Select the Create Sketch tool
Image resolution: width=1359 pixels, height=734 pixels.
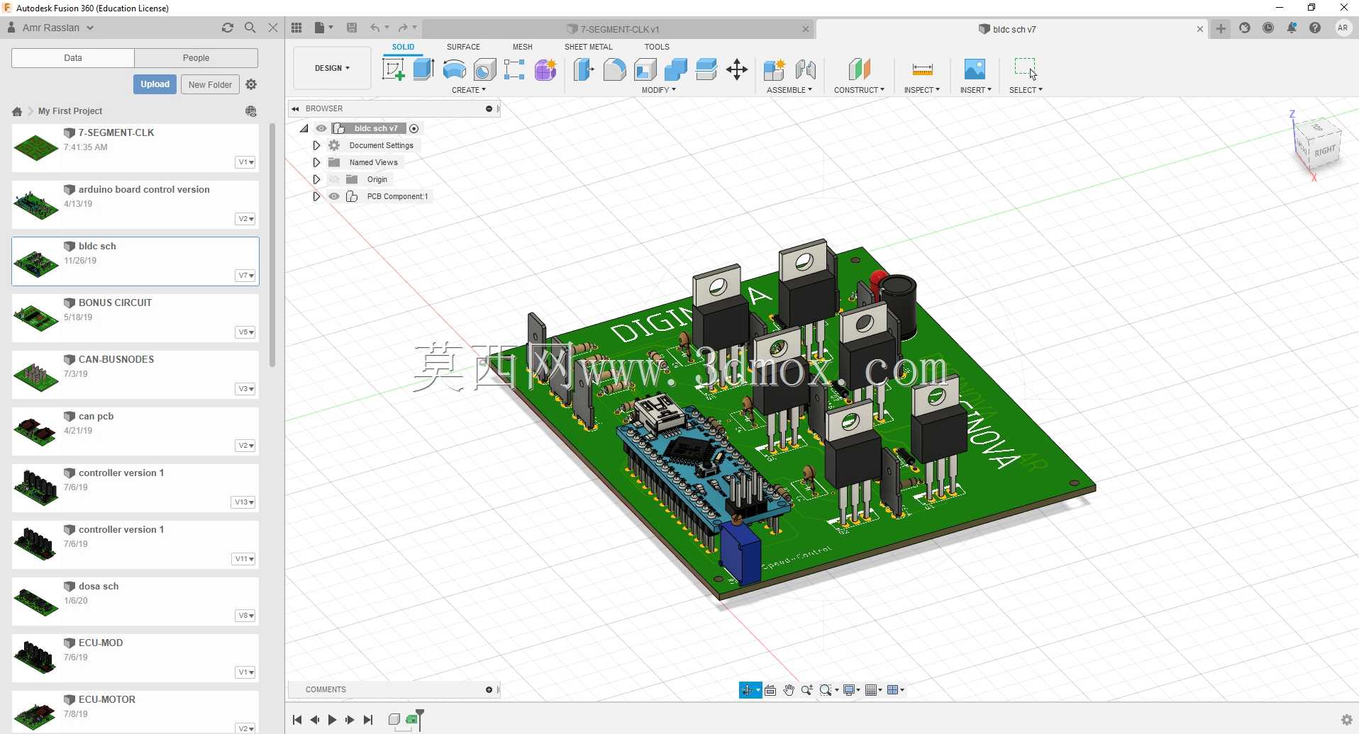pos(393,69)
